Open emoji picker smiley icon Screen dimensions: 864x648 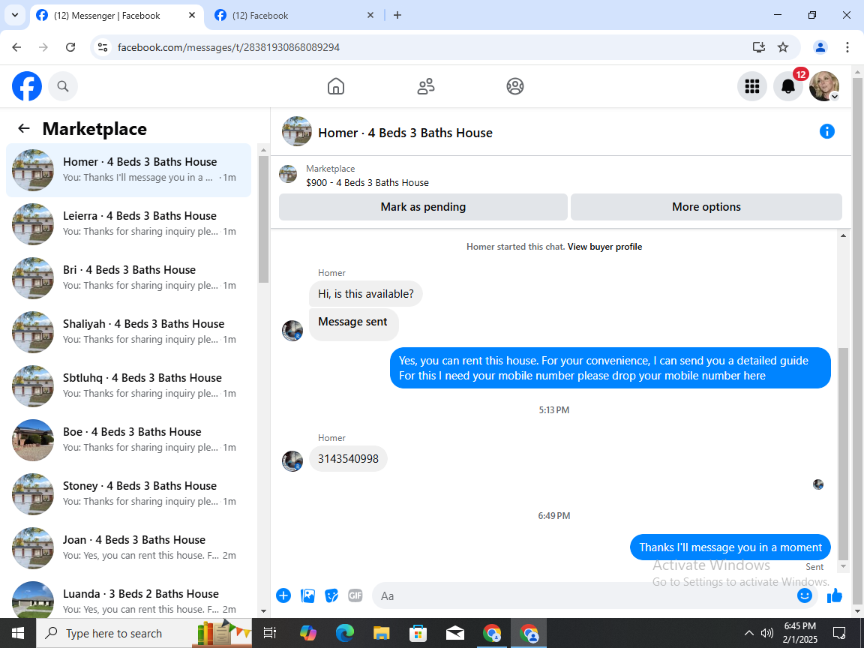pos(805,595)
